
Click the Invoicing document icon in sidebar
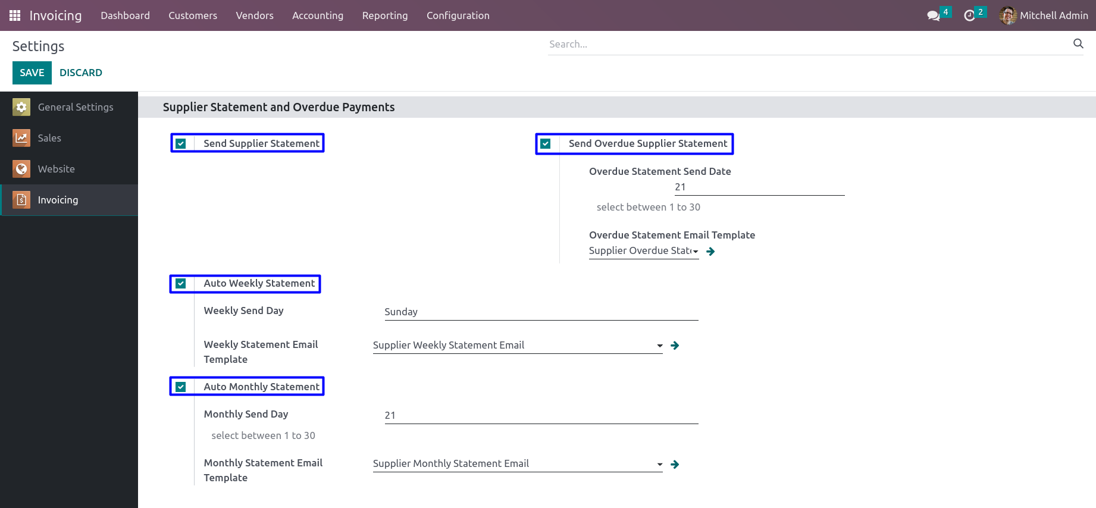point(21,200)
